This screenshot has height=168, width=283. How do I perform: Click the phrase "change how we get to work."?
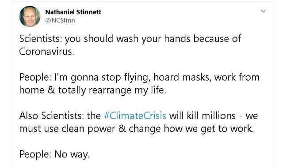coord(191,129)
